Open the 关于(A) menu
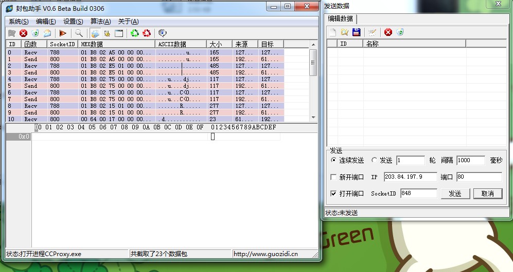Viewport: 513px width, 272px height. pos(128,22)
